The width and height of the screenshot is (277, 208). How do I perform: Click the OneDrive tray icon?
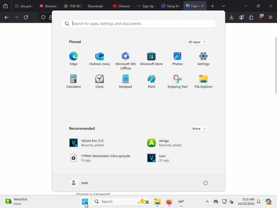[x=216, y=201]
